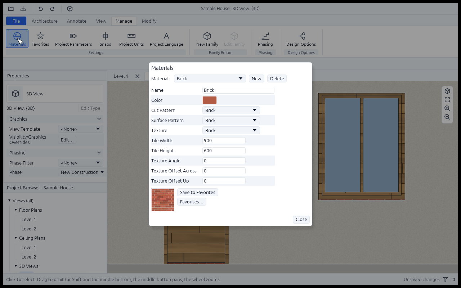
Task: Open the Favorites… browser
Action: tap(192, 202)
